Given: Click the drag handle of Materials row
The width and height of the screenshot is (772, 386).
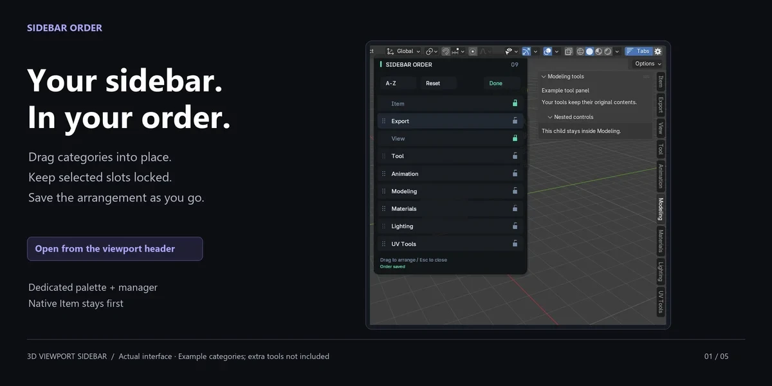Looking at the screenshot, I should [384, 208].
